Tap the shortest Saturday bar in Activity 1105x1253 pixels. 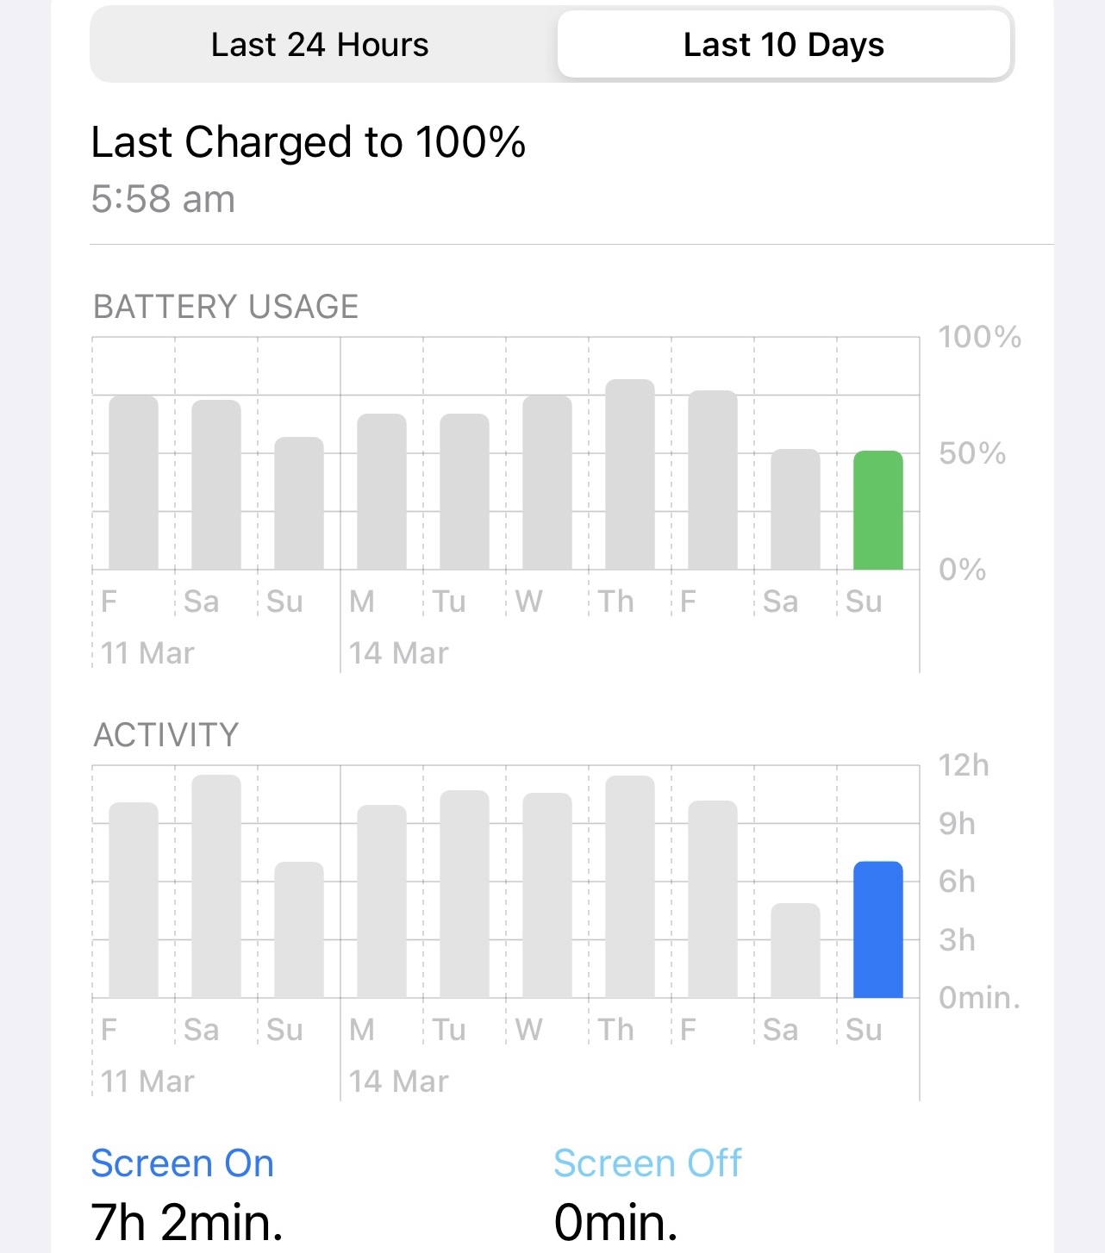(796, 951)
